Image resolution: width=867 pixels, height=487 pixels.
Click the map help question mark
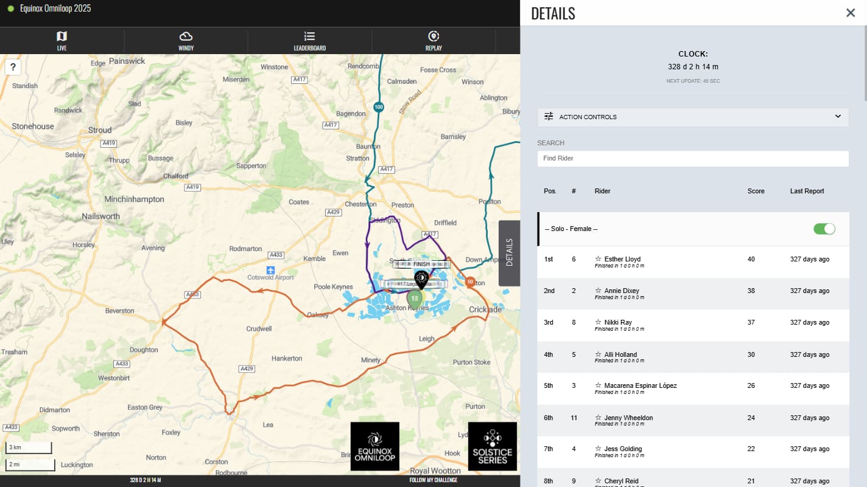(13, 67)
